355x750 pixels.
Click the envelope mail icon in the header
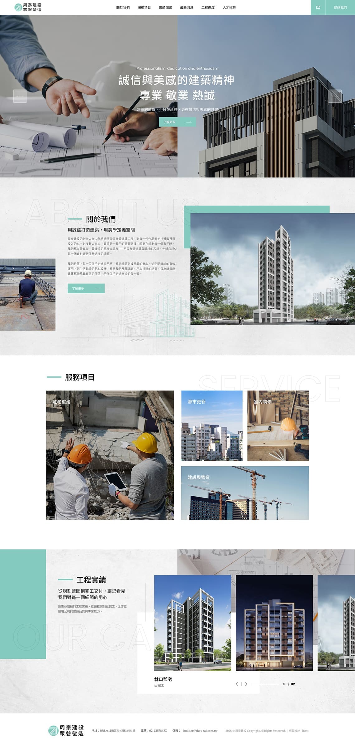[318, 7]
